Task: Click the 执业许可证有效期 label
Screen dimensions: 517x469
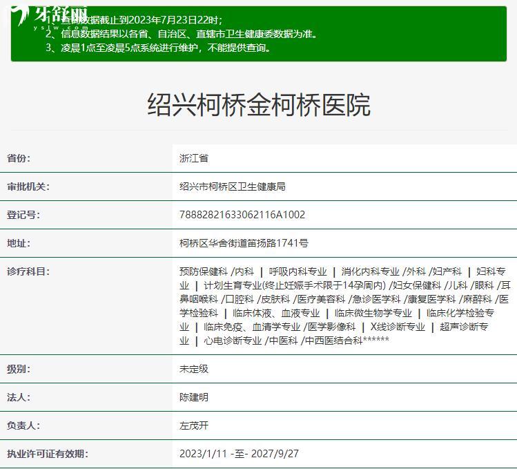Action: (48, 454)
